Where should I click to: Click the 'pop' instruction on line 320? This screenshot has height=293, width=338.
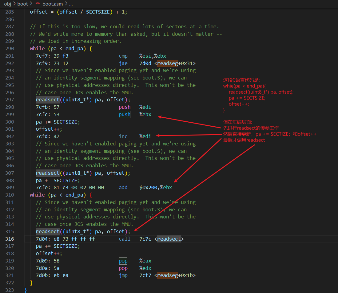pyautogui.click(x=123, y=268)
